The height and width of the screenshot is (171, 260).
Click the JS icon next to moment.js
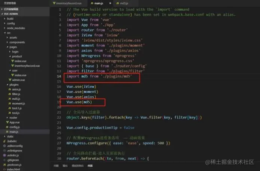10,103
